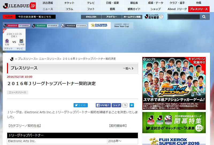Open the 試合速報 menu item
214x145 pixels.
[48, 3]
